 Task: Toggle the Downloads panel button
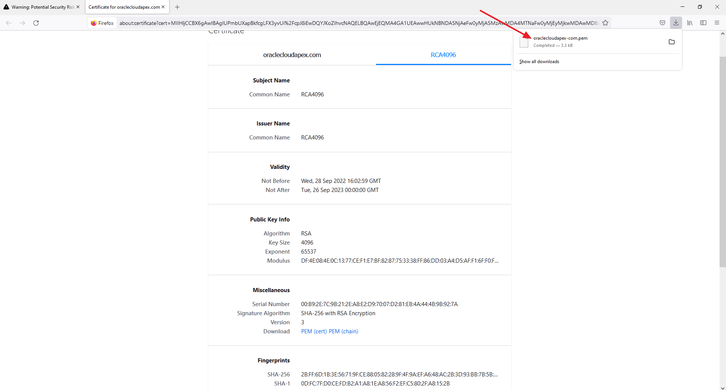tap(676, 23)
